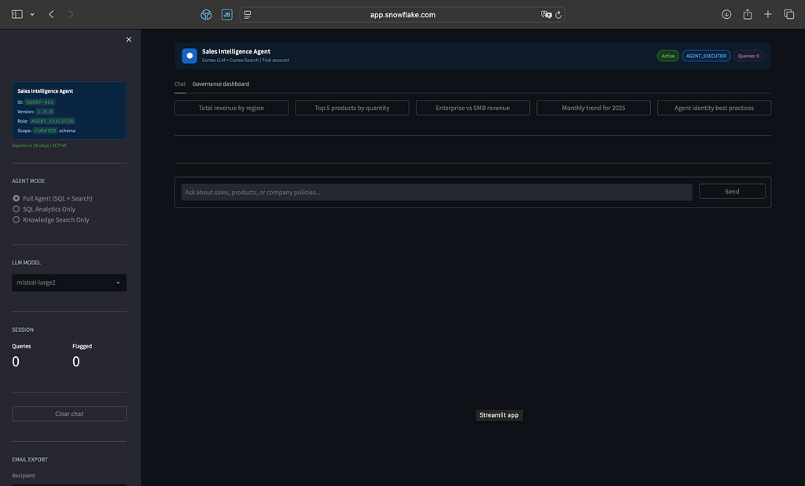Click the Sales Intelligence Agent blue logo icon
The image size is (805, 486).
point(189,56)
